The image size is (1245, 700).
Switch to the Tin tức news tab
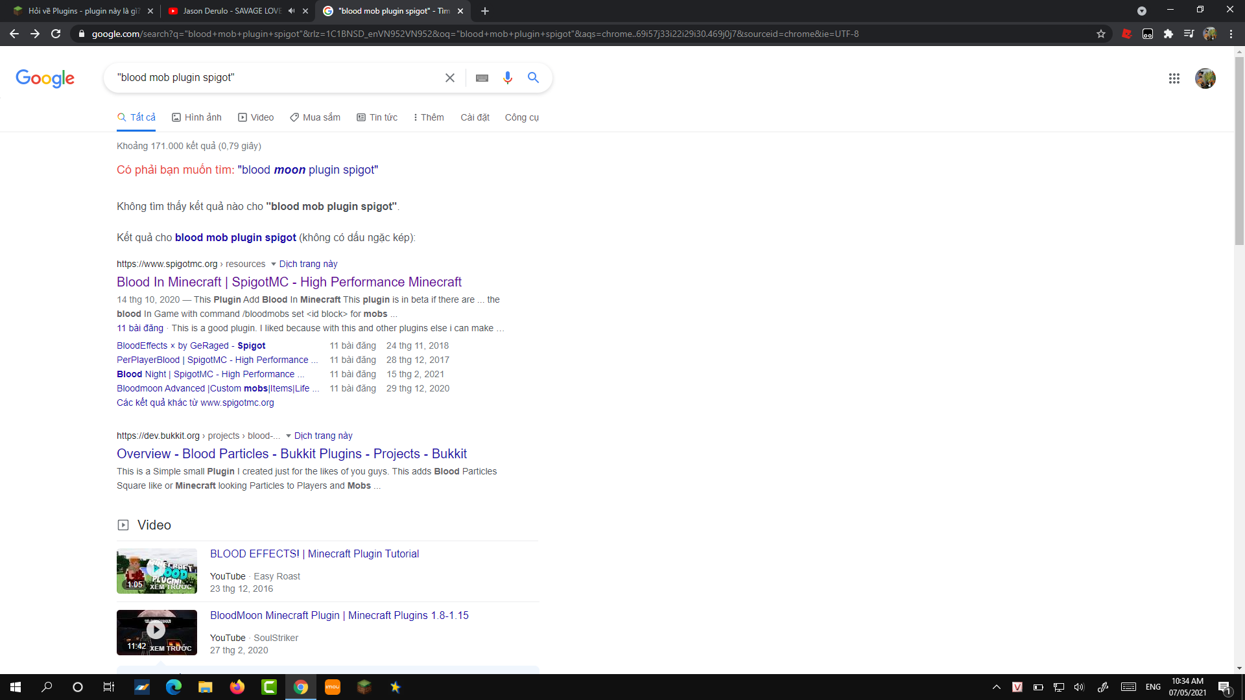tap(377, 117)
